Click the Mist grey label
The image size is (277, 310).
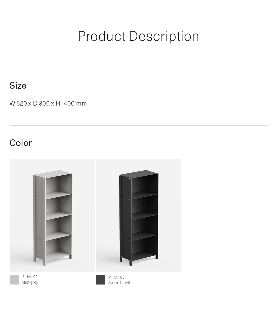point(30,282)
